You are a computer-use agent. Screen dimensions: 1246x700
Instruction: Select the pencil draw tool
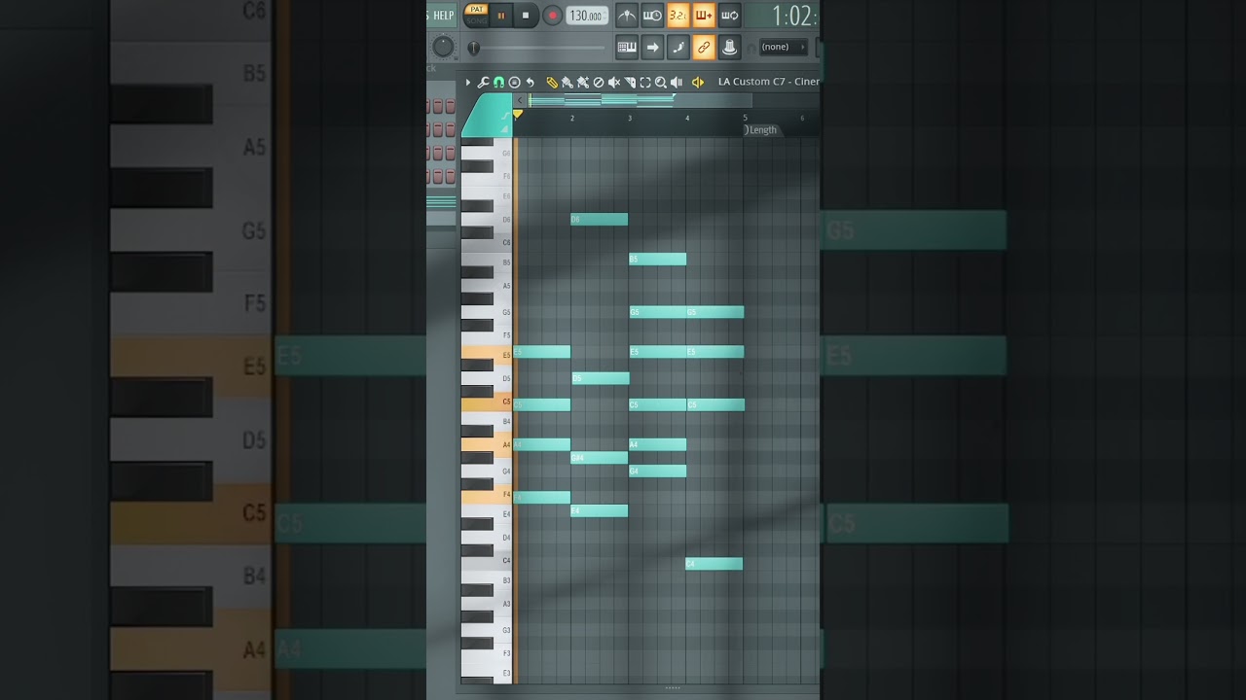(552, 83)
